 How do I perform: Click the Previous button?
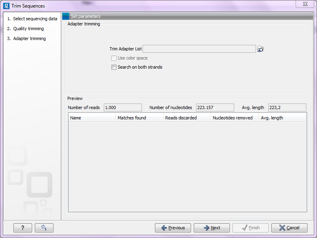(173, 228)
